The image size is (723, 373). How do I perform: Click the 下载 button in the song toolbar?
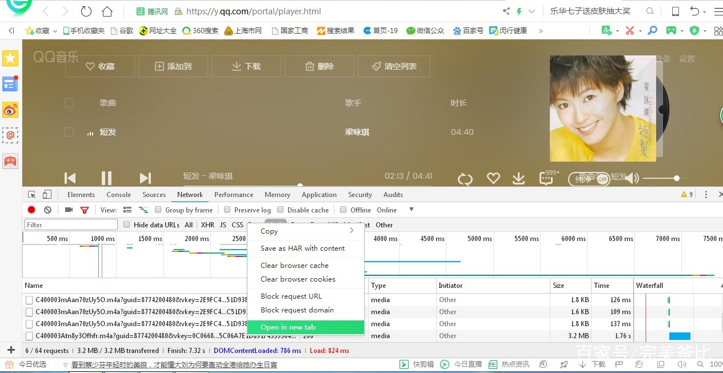246,66
